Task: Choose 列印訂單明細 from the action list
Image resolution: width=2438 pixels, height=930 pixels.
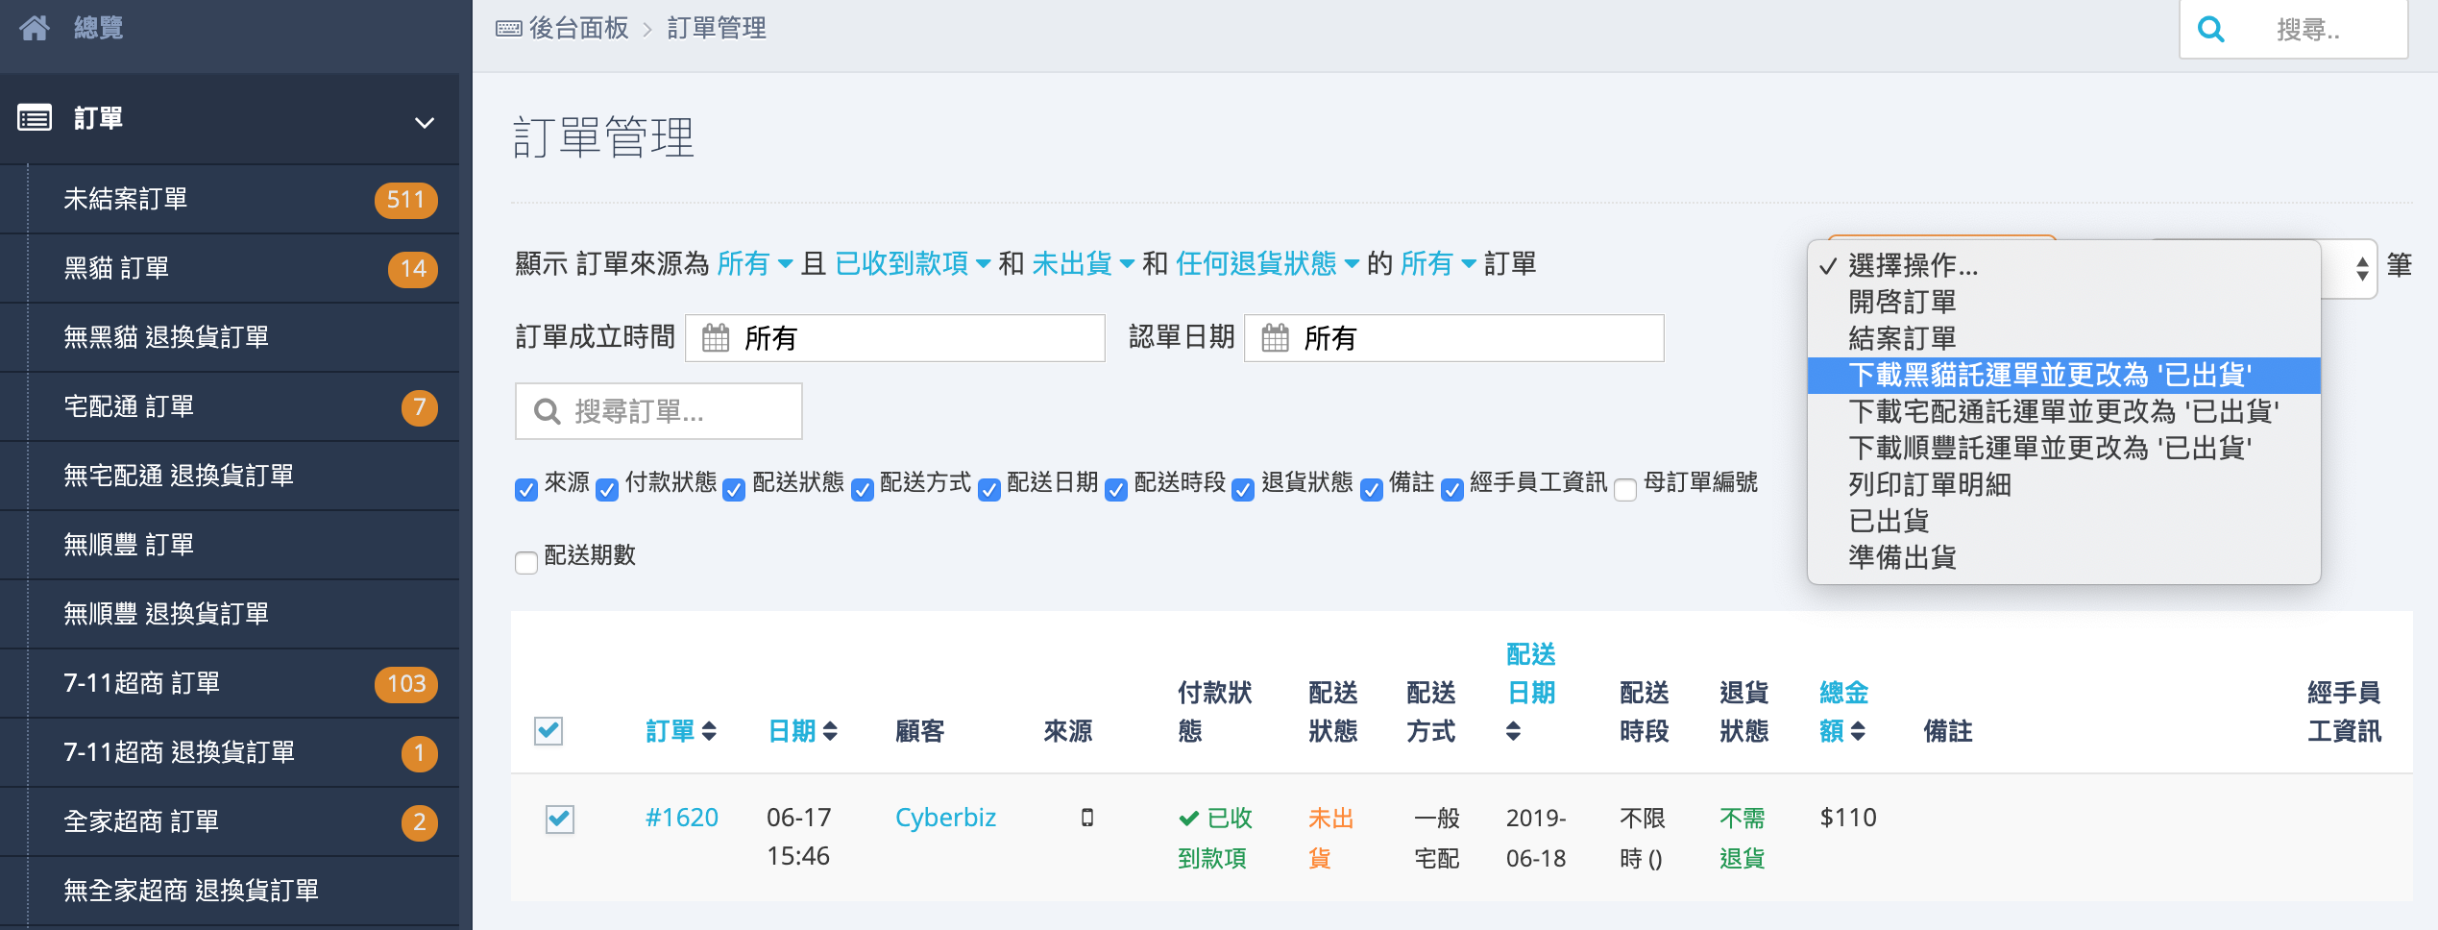Action: pos(2063,484)
